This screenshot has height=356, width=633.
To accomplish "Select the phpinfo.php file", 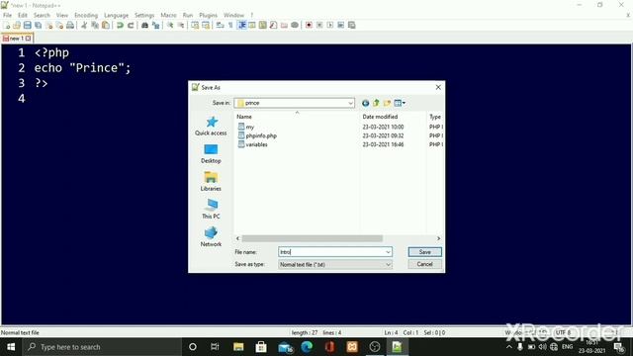I will (x=257, y=135).
